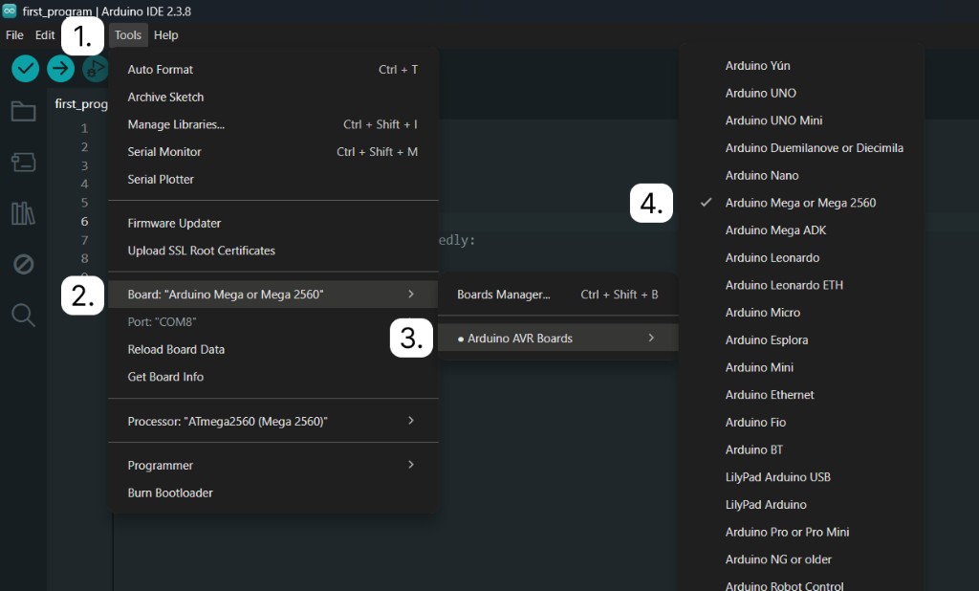Select the Arduino Leonardo ETH board
Viewport: 979px width, 591px height.
click(802, 285)
